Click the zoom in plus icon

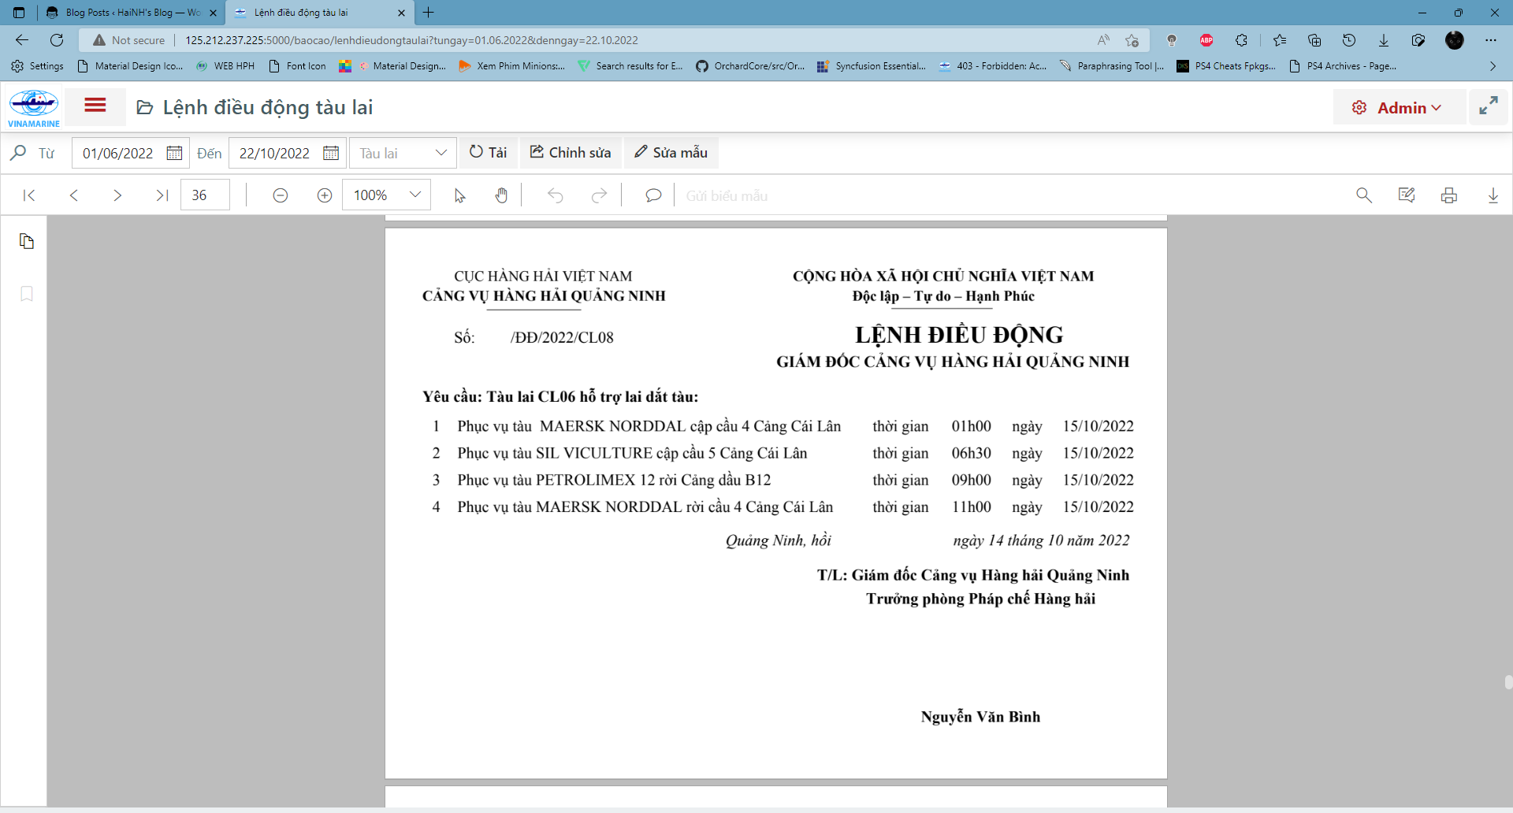(x=324, y=195)
